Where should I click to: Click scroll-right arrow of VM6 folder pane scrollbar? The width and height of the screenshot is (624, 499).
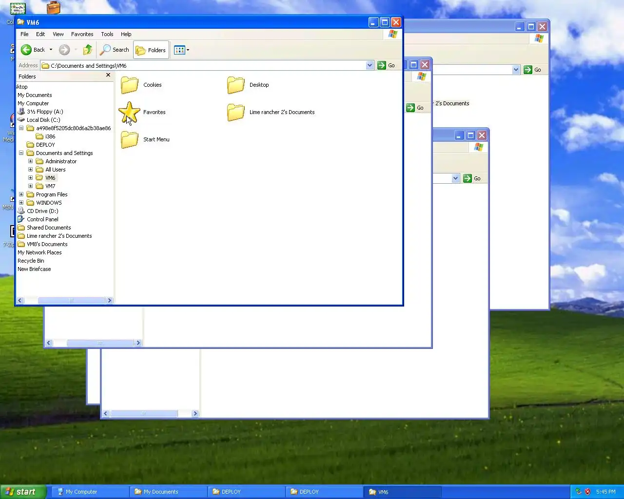coord(109,301)
